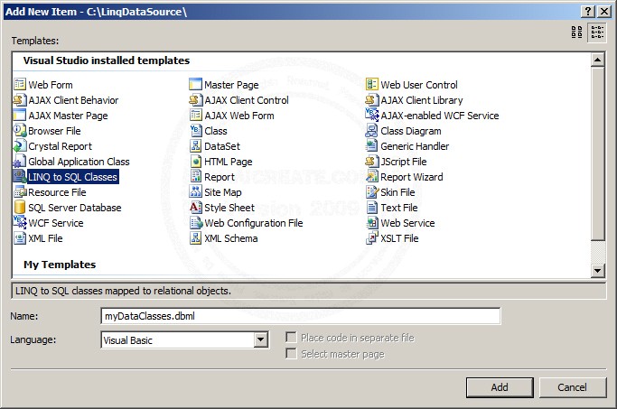Viewport: 617px width, 409px height.
Task: Click the 'Report Wizard' label text
Action: tap(412, 177)
